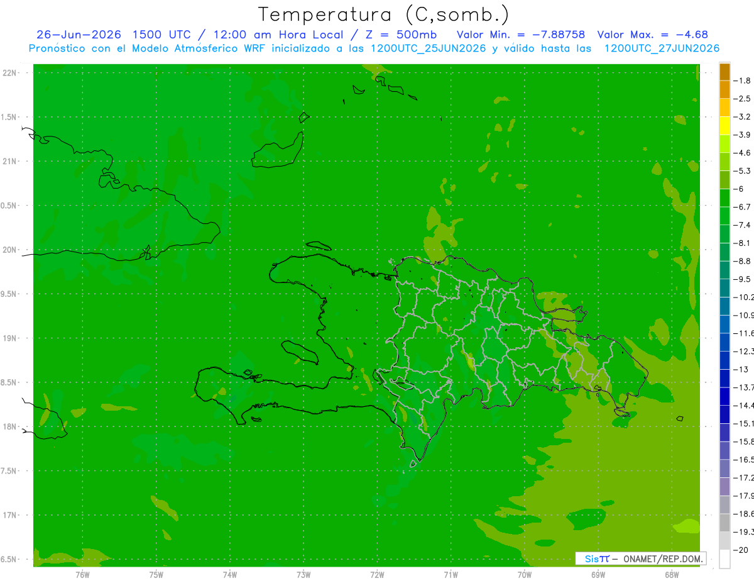Click the '76W' longitude label

[82, 574]
